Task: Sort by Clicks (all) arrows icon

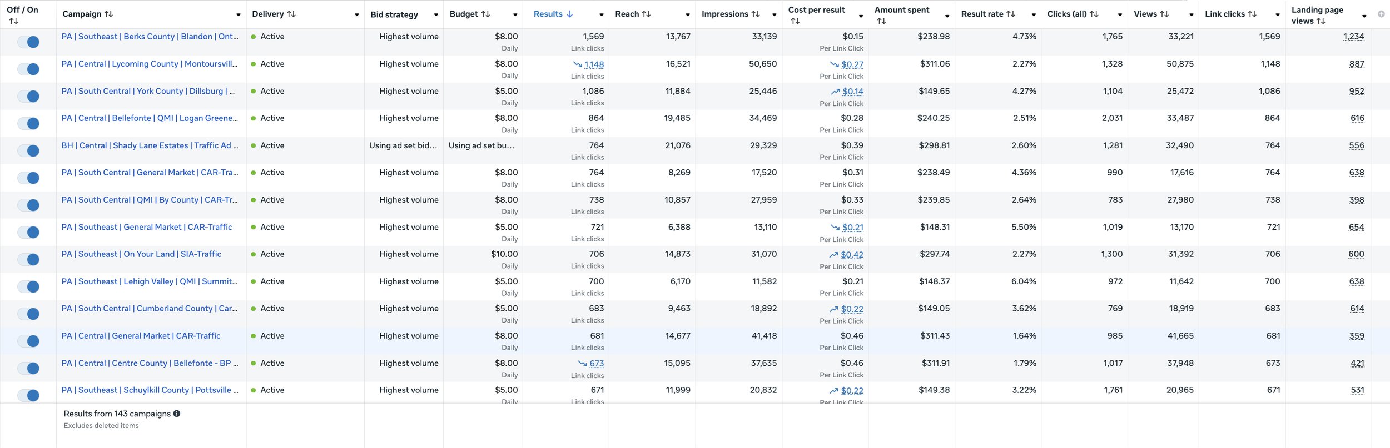Action: 1094,14
